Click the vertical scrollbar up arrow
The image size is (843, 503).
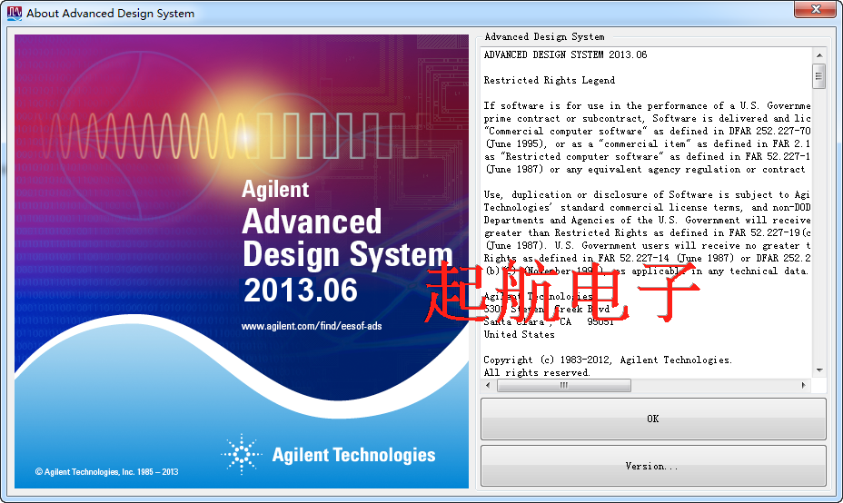tap(819, 55)
